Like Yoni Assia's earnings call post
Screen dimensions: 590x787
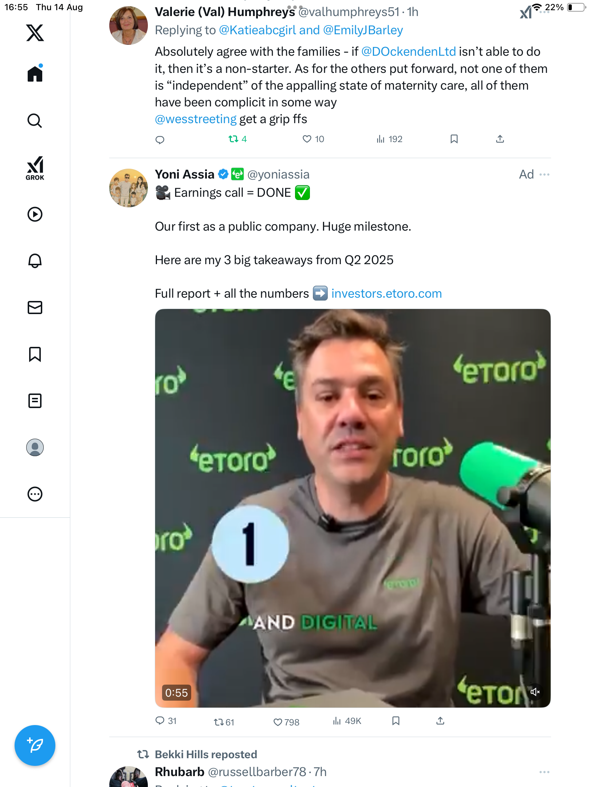pos(278,722)
